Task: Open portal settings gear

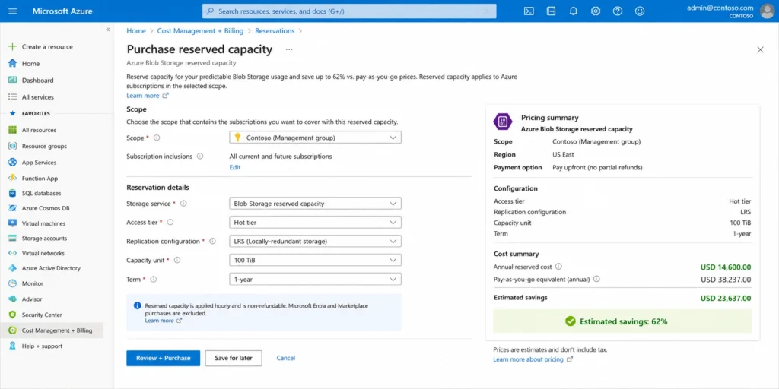Action: [x=595, y=11]
